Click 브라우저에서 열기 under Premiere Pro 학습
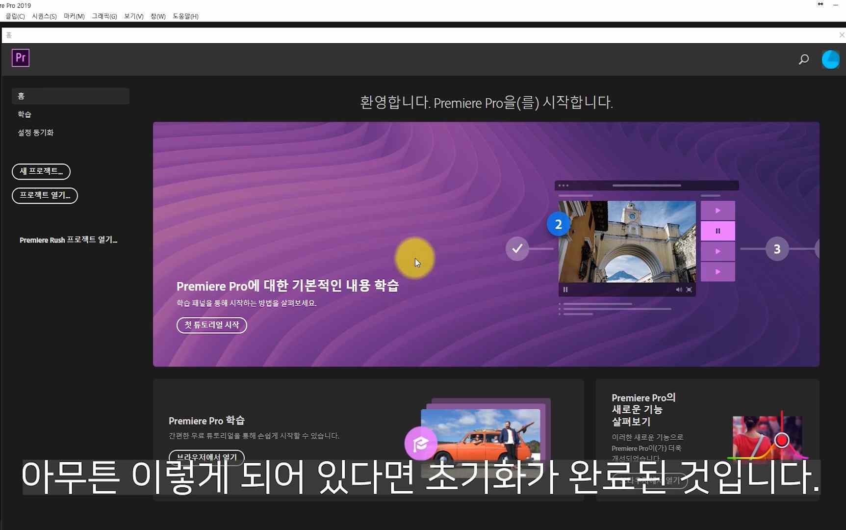 [206, 457]
